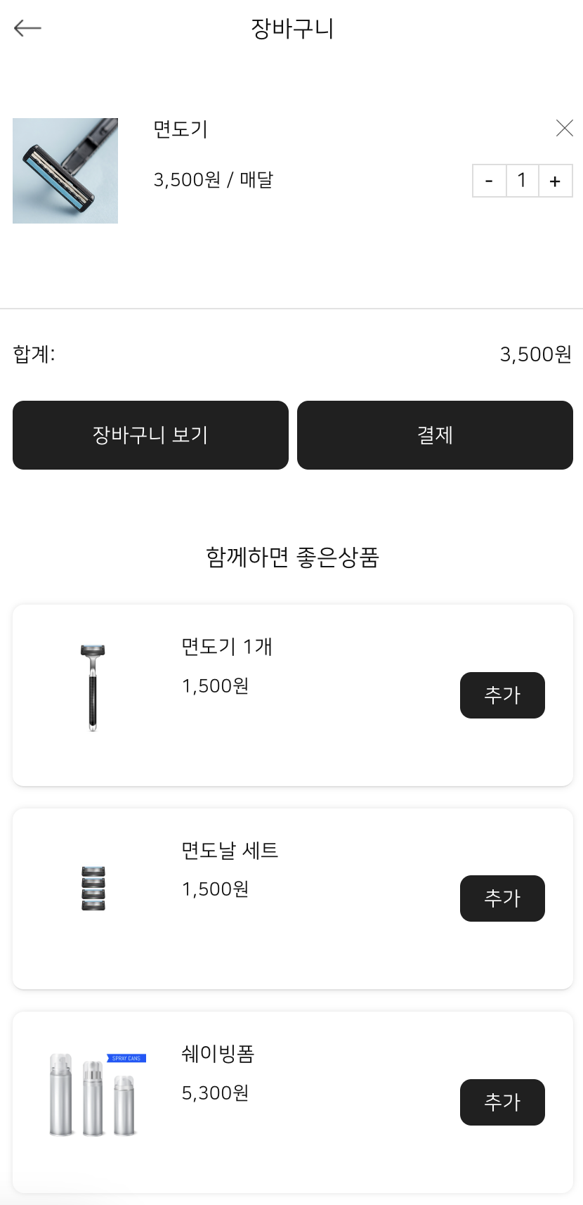Viewport: 583px width, 1205px height.
Task: Open the 면도기 cart item thumbnail
Action: (65, 171)
